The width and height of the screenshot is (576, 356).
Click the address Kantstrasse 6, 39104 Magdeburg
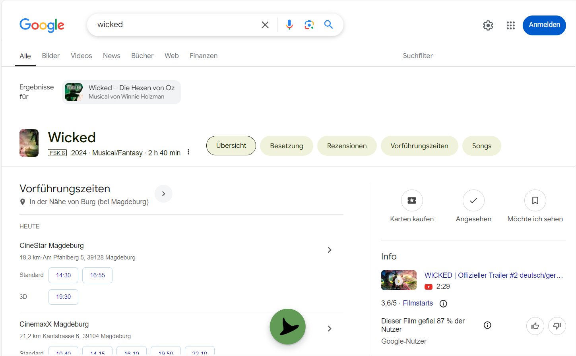pyautogui.click(x=87, y=336)
